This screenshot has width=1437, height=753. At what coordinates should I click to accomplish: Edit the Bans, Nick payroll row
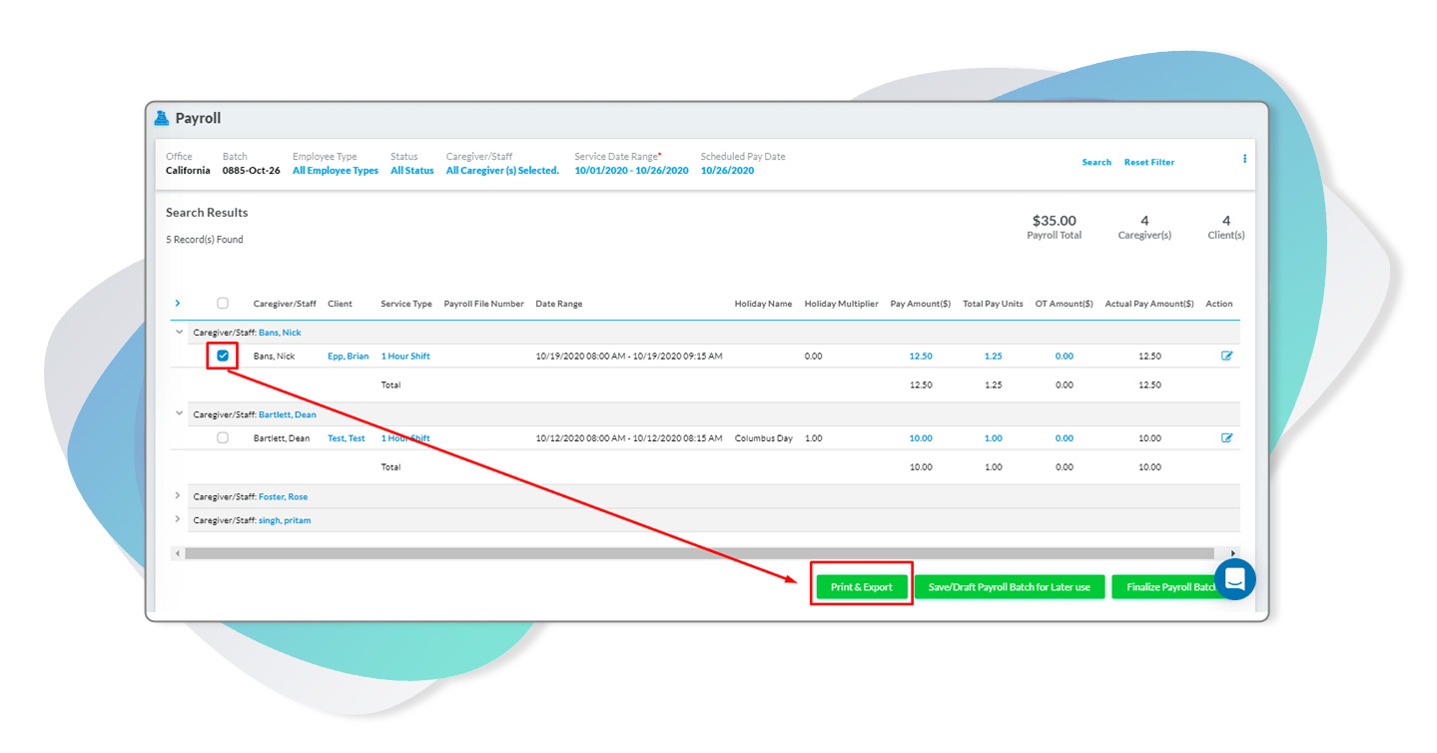(x=1227, y=356)
